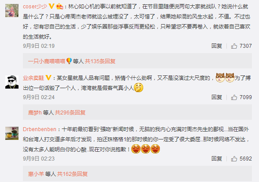Reply to 业余卖鞋's comment
The width and height of the screenshot is (259, 182).
tap(217, 97)
